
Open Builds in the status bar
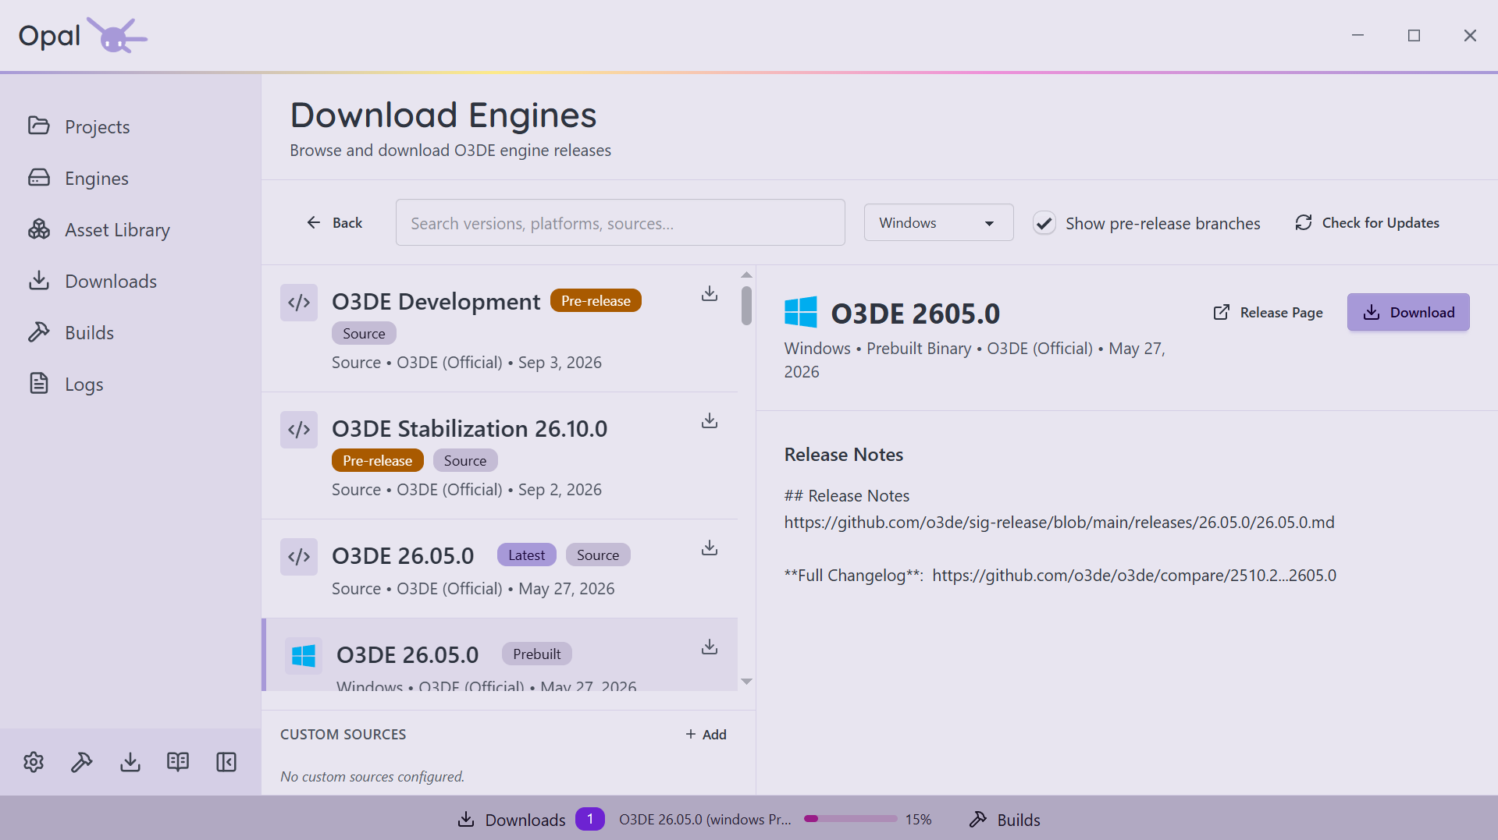coord(1005,820)
